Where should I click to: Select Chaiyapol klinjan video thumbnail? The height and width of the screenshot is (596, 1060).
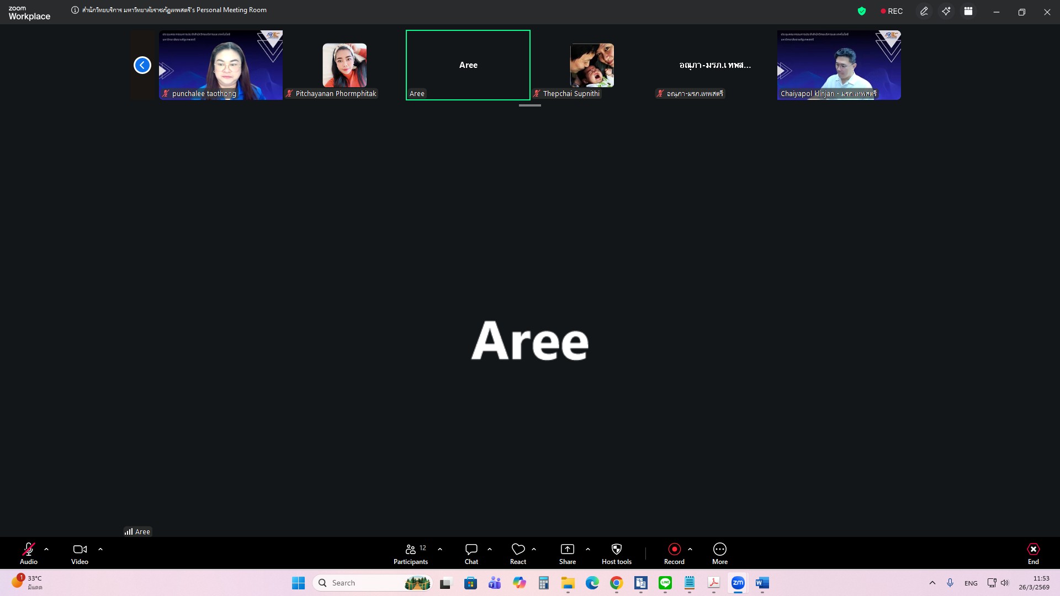(839, 65)
